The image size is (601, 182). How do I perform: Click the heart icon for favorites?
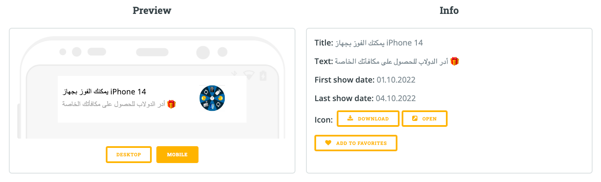328,143
